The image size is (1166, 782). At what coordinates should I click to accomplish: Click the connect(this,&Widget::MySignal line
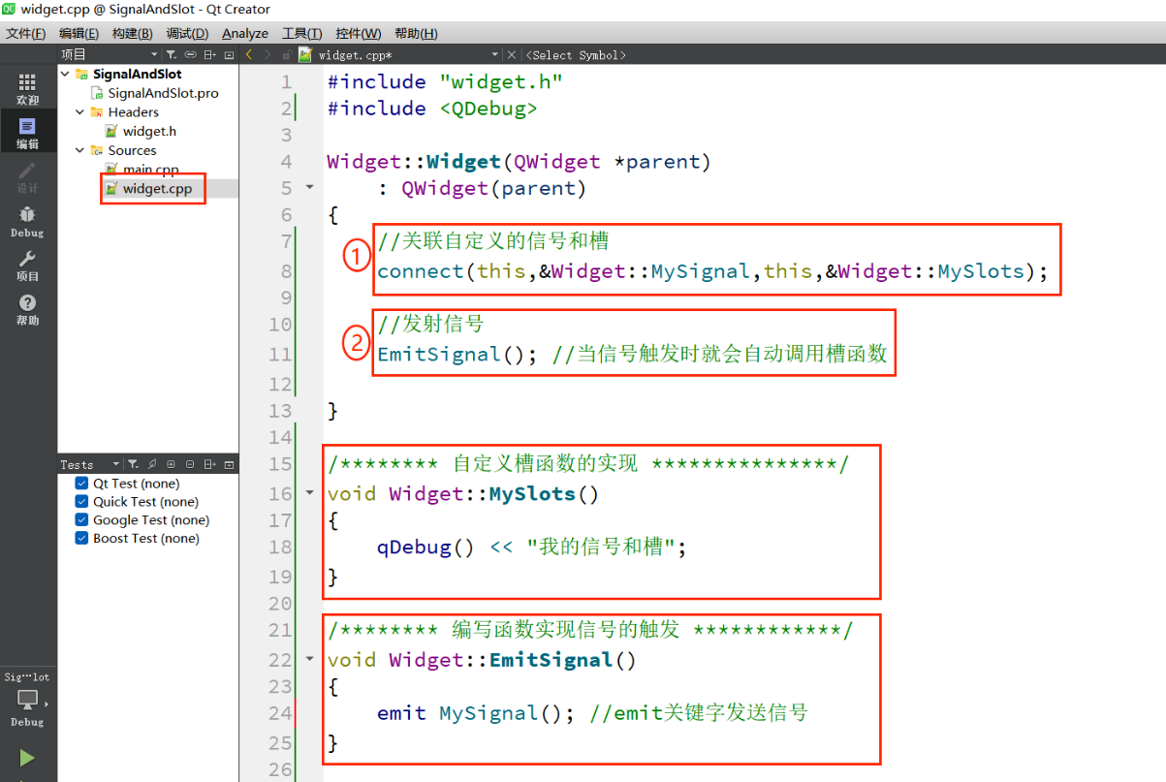[712, 271]
